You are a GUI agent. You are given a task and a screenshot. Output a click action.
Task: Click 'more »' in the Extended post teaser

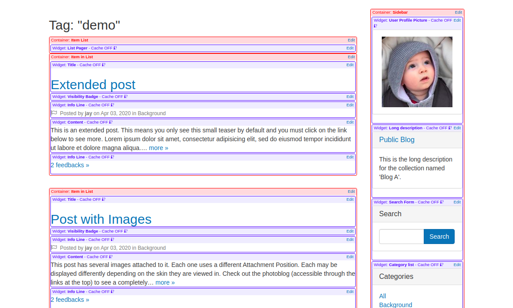pyautogui.click(x=158, y=148)
